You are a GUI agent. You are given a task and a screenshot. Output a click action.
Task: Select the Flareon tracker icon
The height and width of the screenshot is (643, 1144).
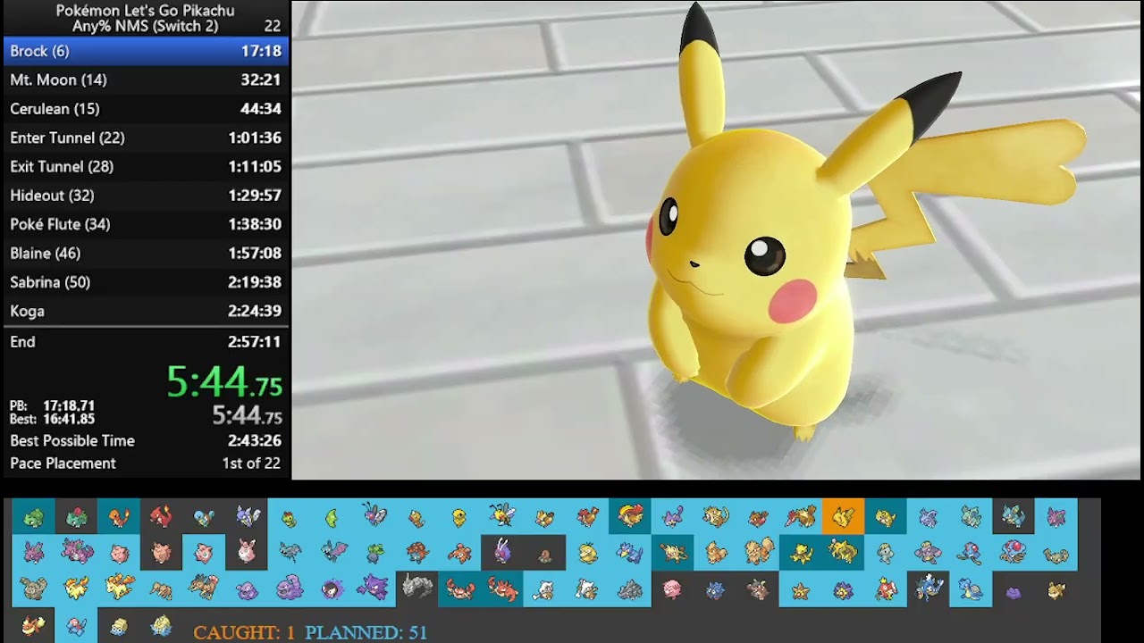tap(34, 625)
